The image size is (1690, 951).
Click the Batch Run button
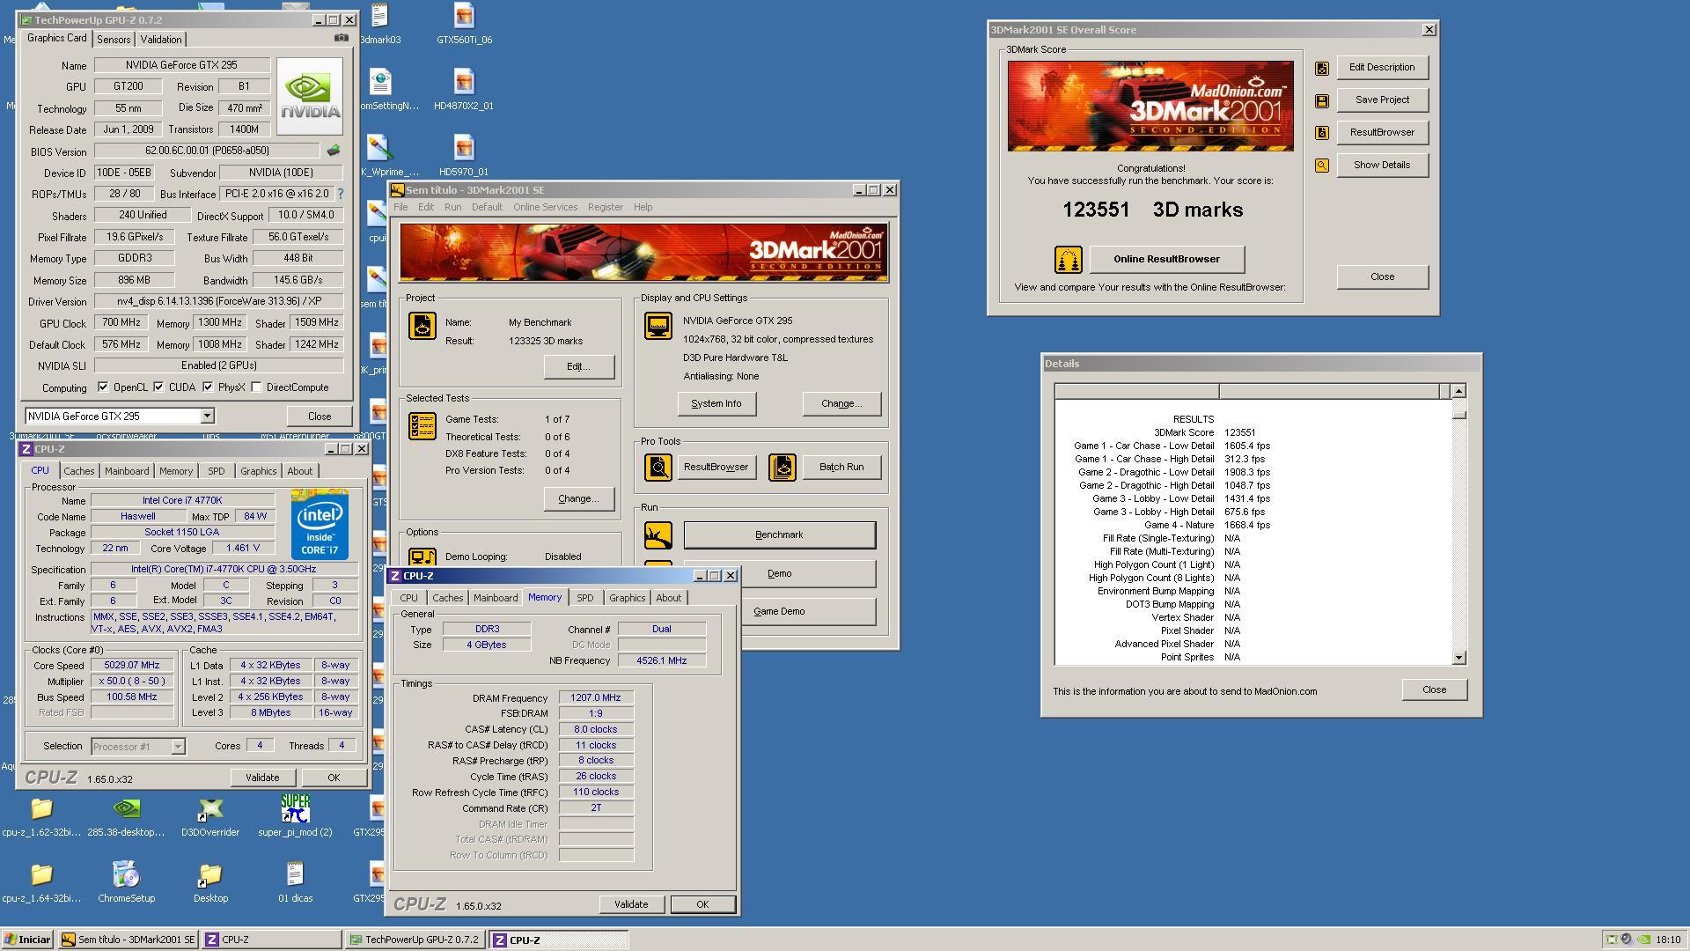(841, 468)
